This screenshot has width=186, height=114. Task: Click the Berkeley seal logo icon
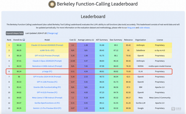click(x=52, y=4)
